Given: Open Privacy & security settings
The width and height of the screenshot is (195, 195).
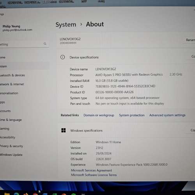Looking at the screenshot, I should click(x=11, y=146).
